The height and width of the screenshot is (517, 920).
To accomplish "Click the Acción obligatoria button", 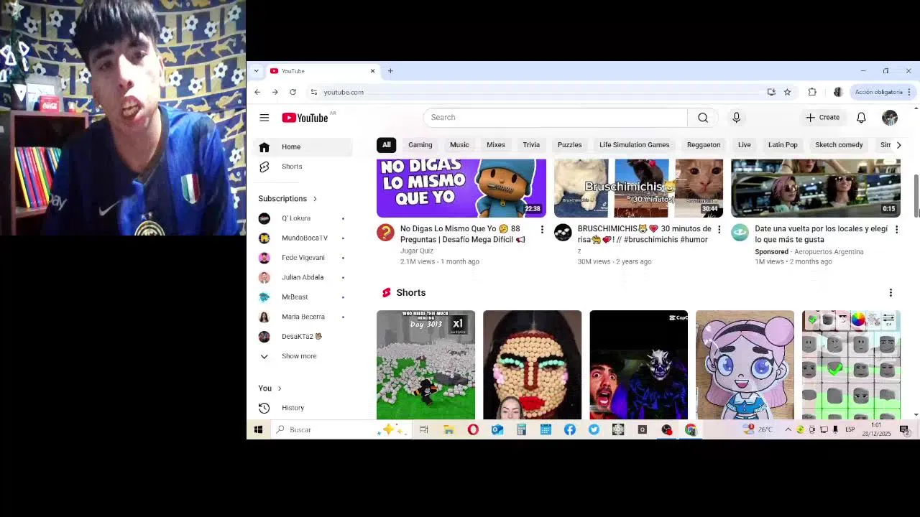I will click(x=882, y=92).
